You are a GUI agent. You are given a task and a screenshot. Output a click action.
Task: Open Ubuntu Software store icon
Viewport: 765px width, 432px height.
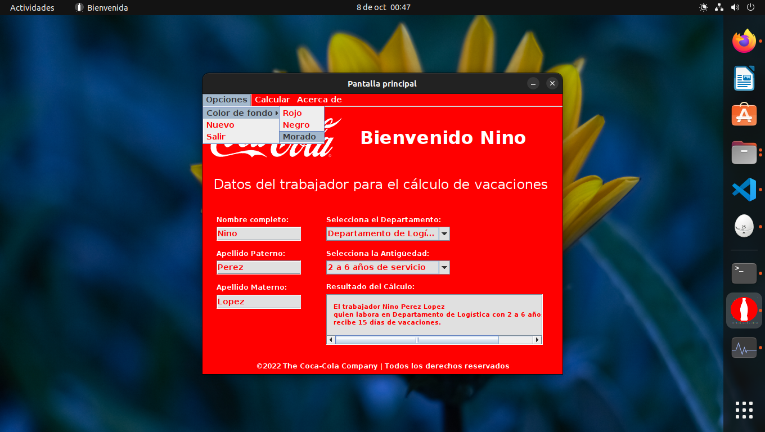(x=744, y=115)
